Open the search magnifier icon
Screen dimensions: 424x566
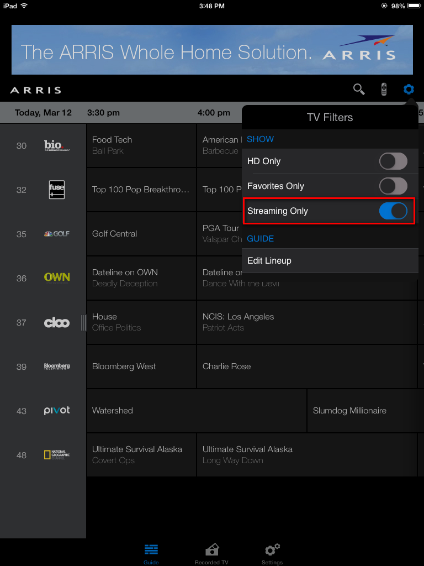(x=359, y=89)
